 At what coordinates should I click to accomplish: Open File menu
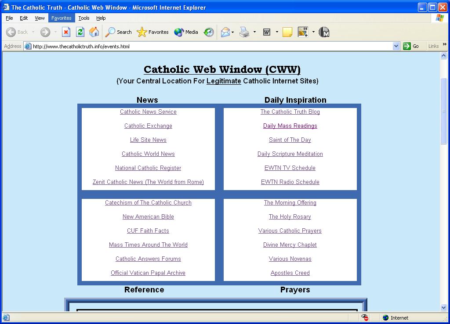point(9,18)
